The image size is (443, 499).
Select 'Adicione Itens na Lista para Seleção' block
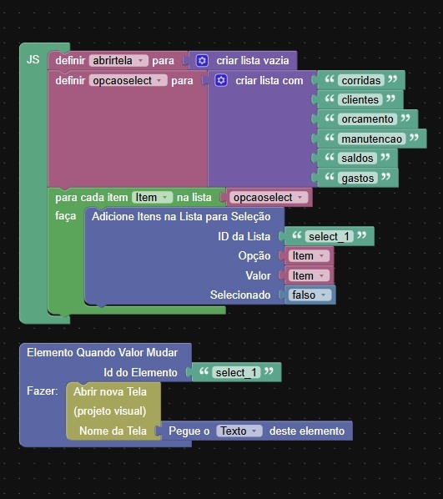tap(181, 217)
